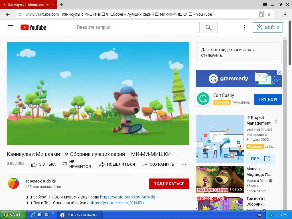Dislike the video via НЕ НРАВИТСЯ
292x219 pixels.
point(77,164)
